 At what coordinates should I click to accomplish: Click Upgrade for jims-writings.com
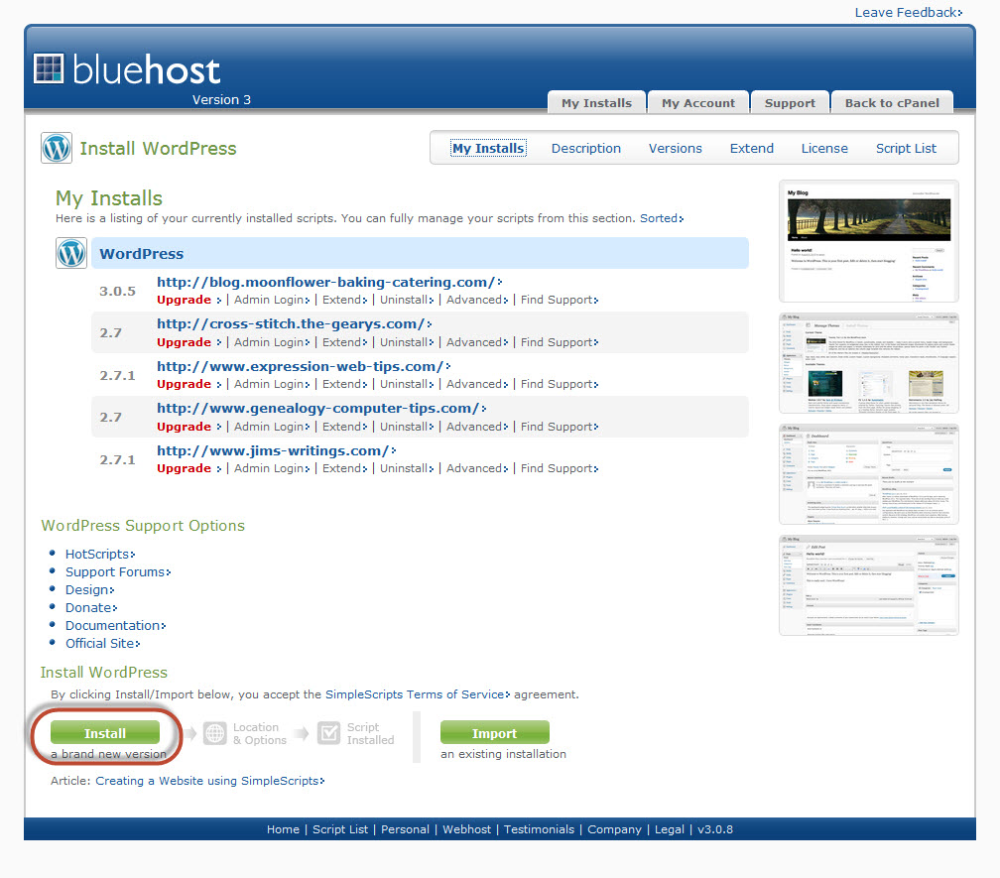(188, 468)
